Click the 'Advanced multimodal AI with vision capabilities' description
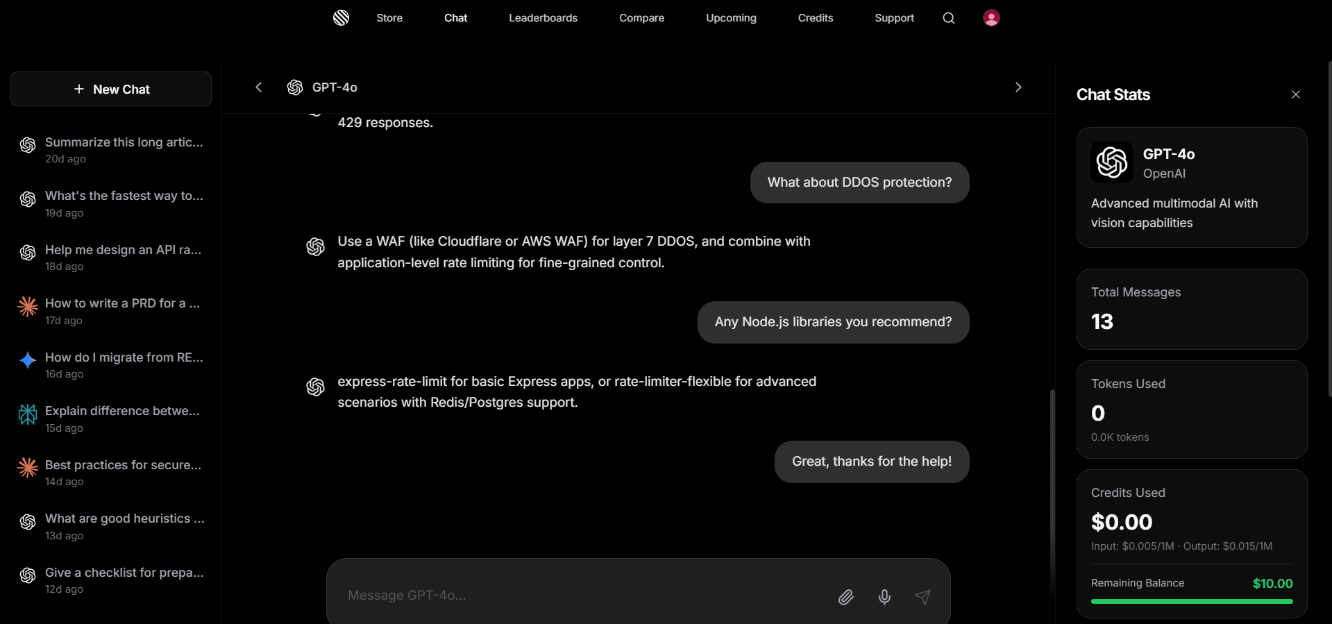 coord(1174,213)
